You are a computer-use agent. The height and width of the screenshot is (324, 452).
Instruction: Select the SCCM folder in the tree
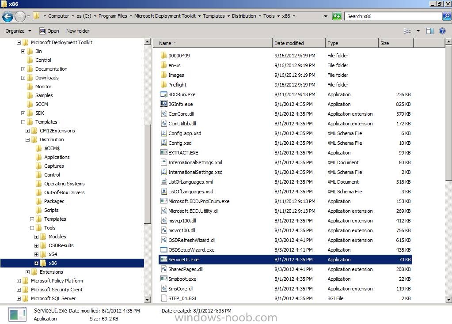click(42, 104)
